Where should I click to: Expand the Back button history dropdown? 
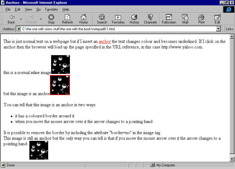(x=21, y=19)
